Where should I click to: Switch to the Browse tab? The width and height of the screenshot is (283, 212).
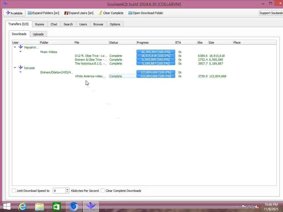98,24
